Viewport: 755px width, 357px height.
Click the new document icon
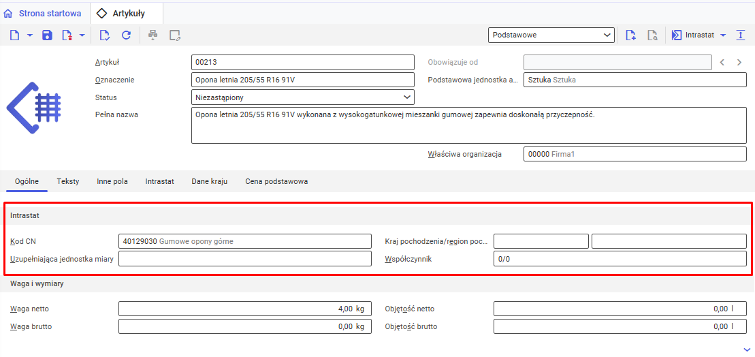point(15,35)
